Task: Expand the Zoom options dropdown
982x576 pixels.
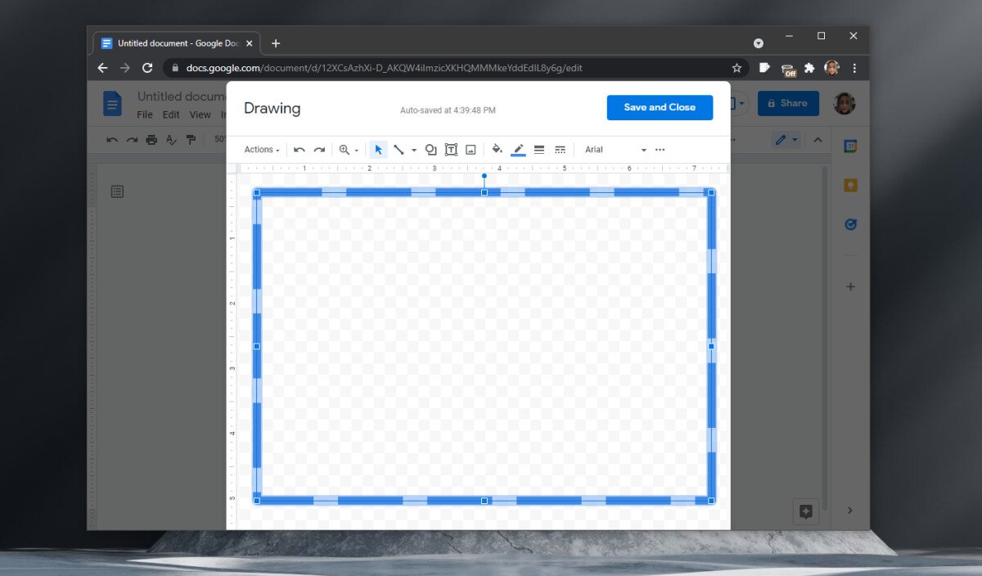Action: tap(355, 149)
